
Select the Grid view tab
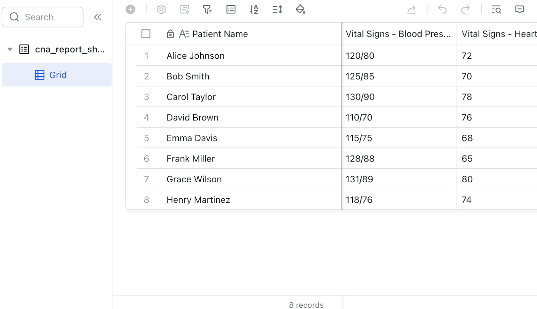click(57, 75)
